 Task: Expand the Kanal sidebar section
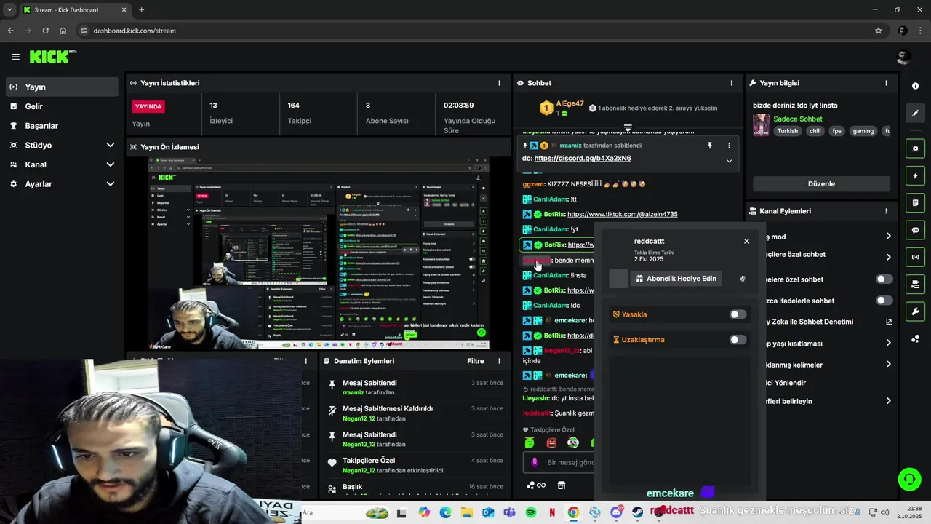pos(111,164)
